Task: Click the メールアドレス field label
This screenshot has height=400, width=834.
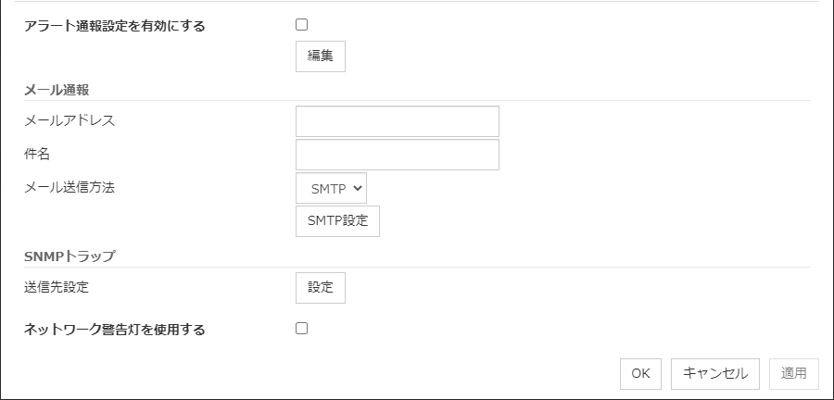Action: click(x=69, y=120)
